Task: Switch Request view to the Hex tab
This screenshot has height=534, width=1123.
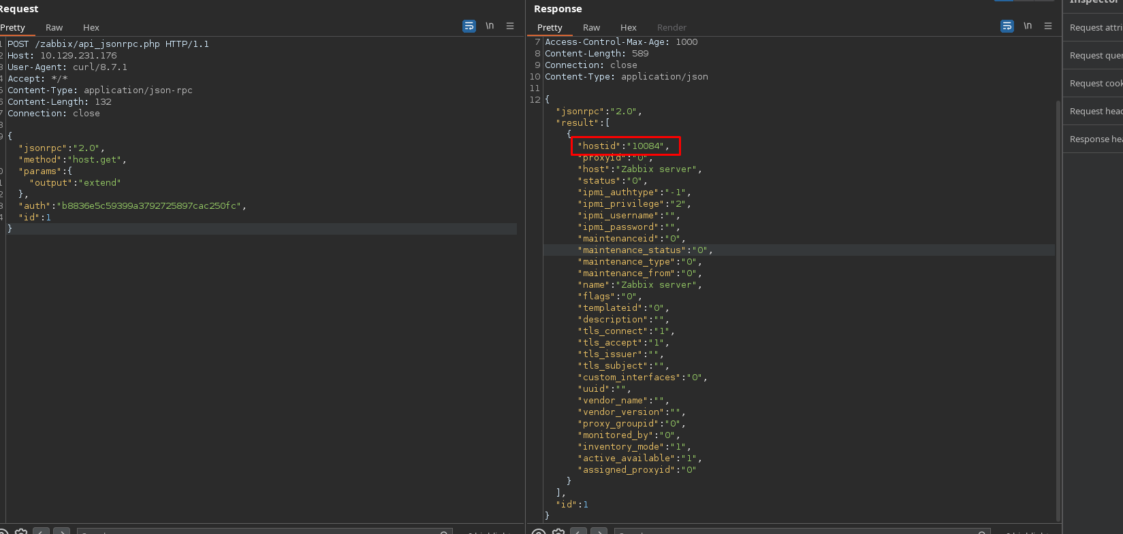Action: [x=91, y=27]
